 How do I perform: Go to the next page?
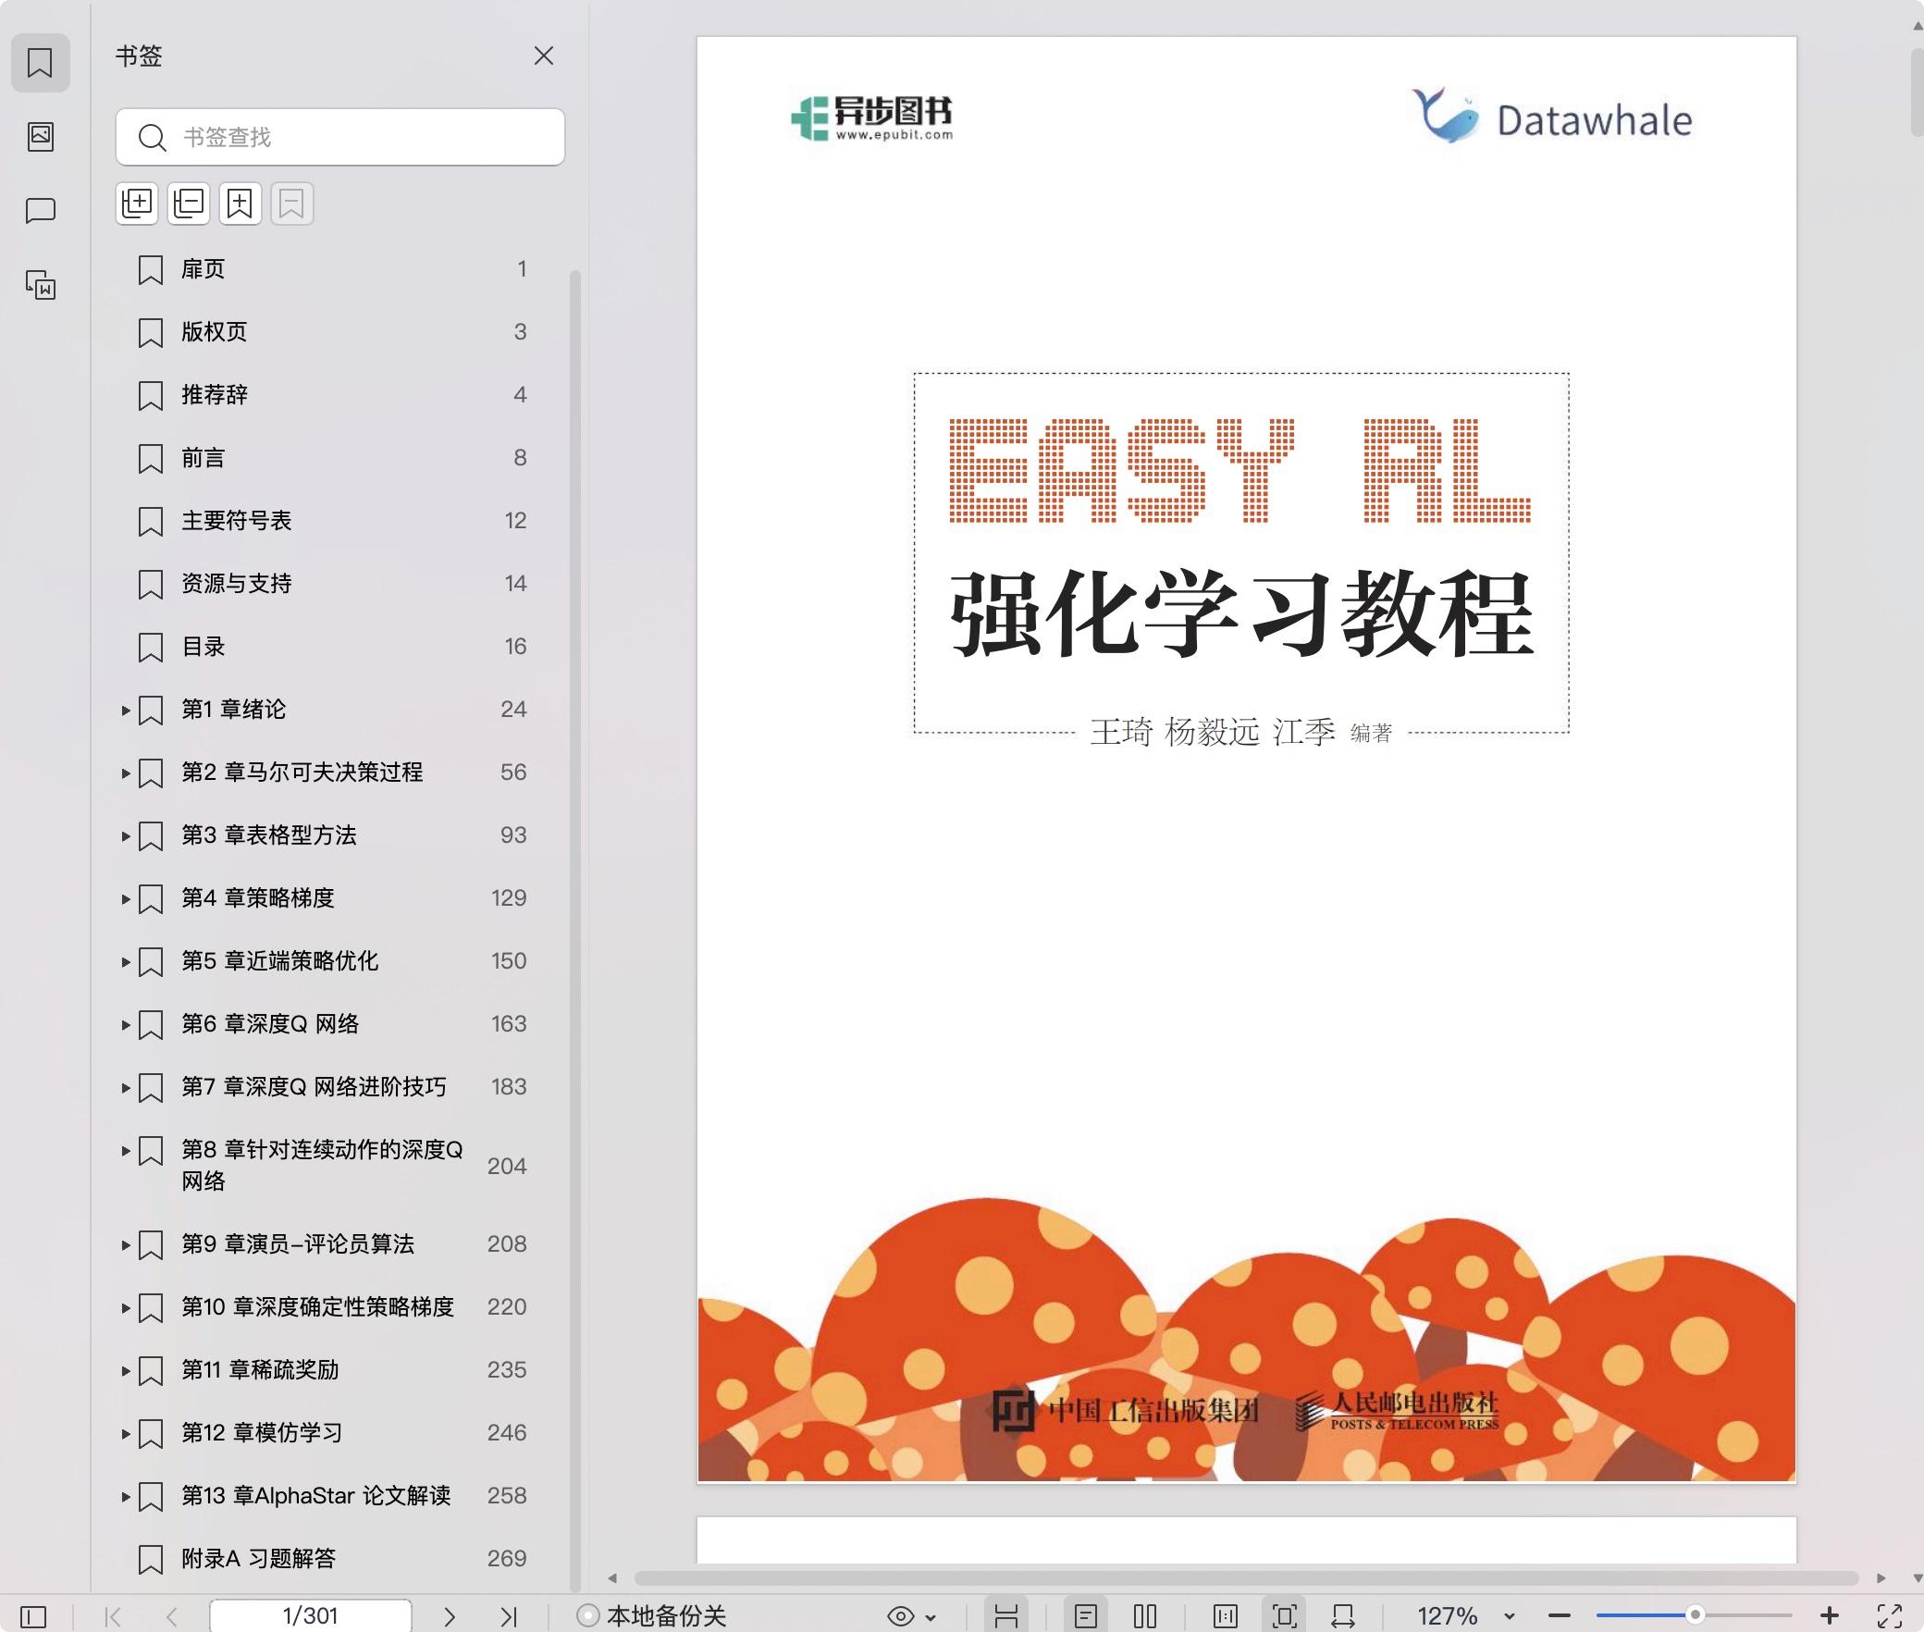click(450, 1616)
